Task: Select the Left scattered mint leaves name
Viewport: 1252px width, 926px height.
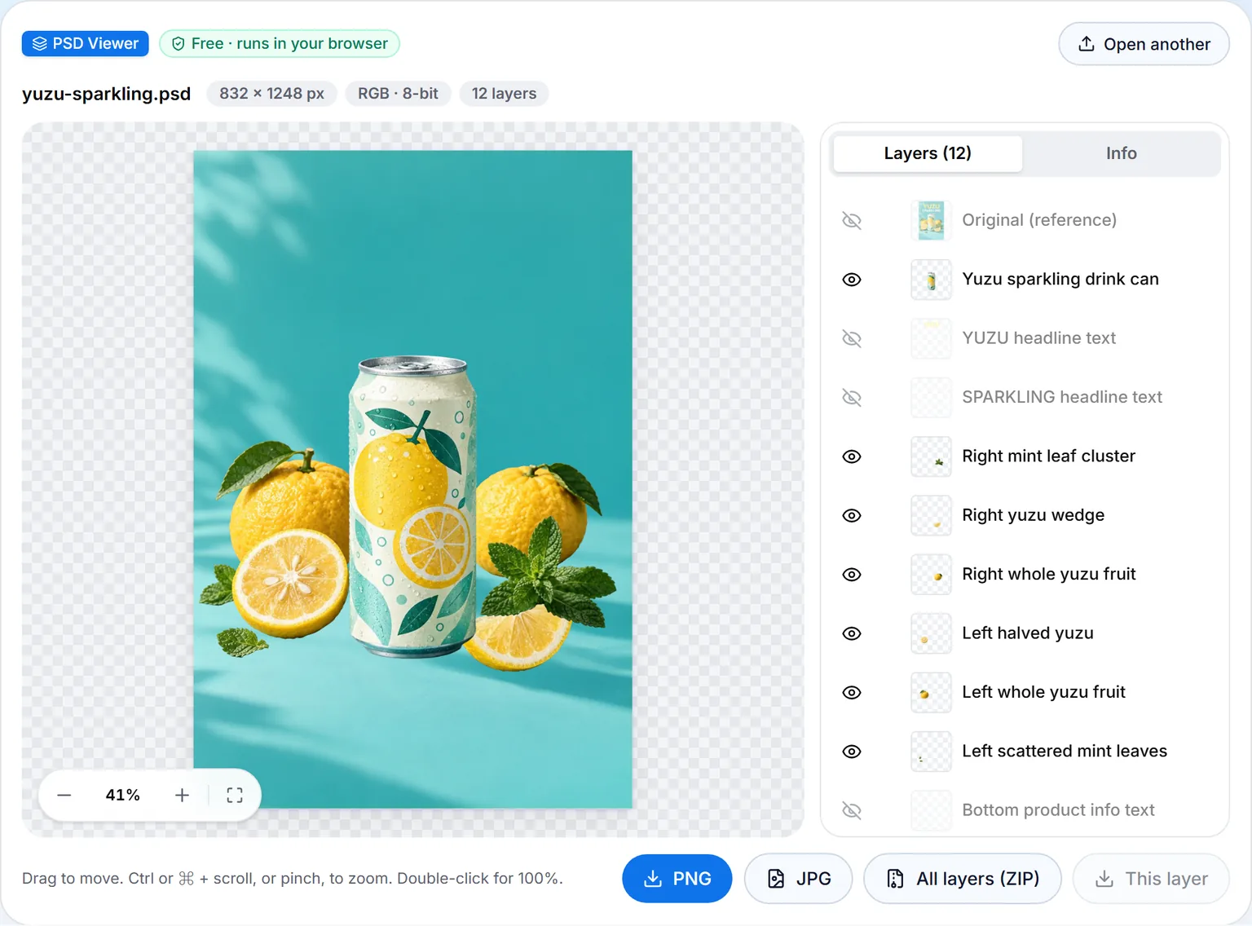Action: pos(1065,752)
